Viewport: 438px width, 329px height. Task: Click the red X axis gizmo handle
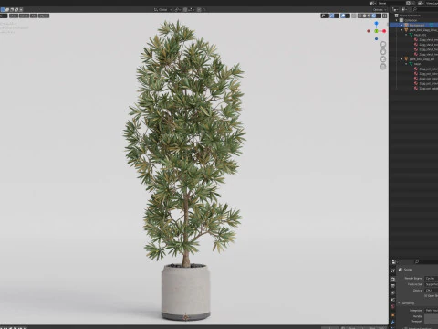click(x=384, y=31)
